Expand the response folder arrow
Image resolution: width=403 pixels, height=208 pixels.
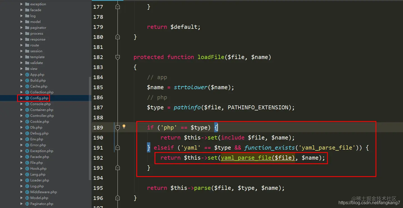click(22, 39)
